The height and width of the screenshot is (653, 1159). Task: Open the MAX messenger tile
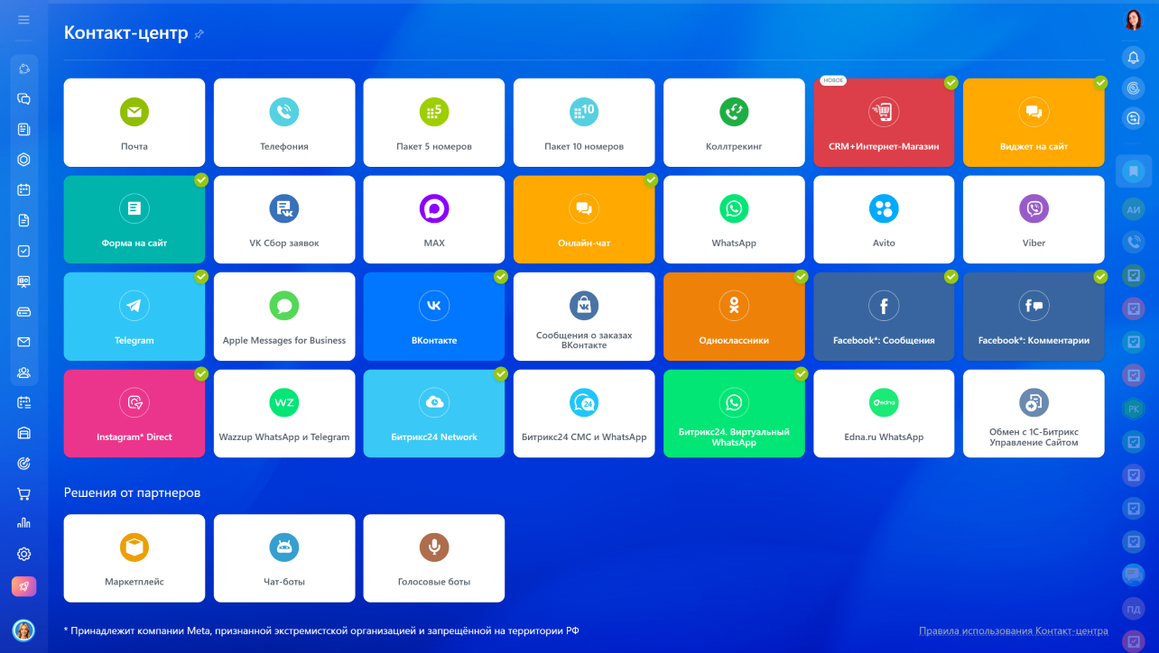pos(433,219)
